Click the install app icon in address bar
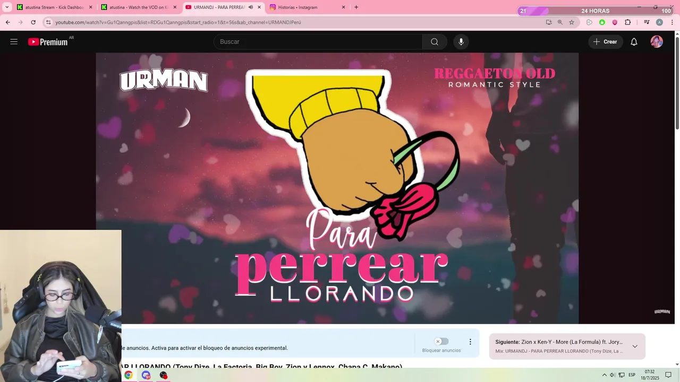 [549, 22]
